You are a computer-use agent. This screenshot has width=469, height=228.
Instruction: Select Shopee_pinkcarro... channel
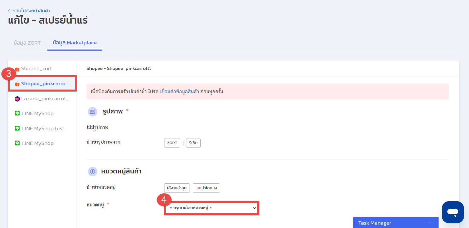(x=42, y=84)
